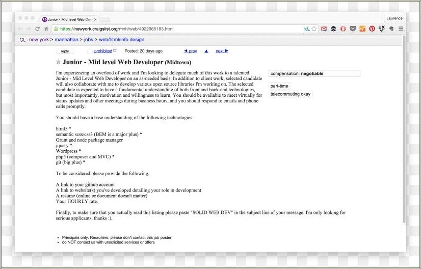Image resolution: width=421 pixels, height=269 pixels.
Task: Click the semantic scss/css3 line
Action: [x=99, y=134]
